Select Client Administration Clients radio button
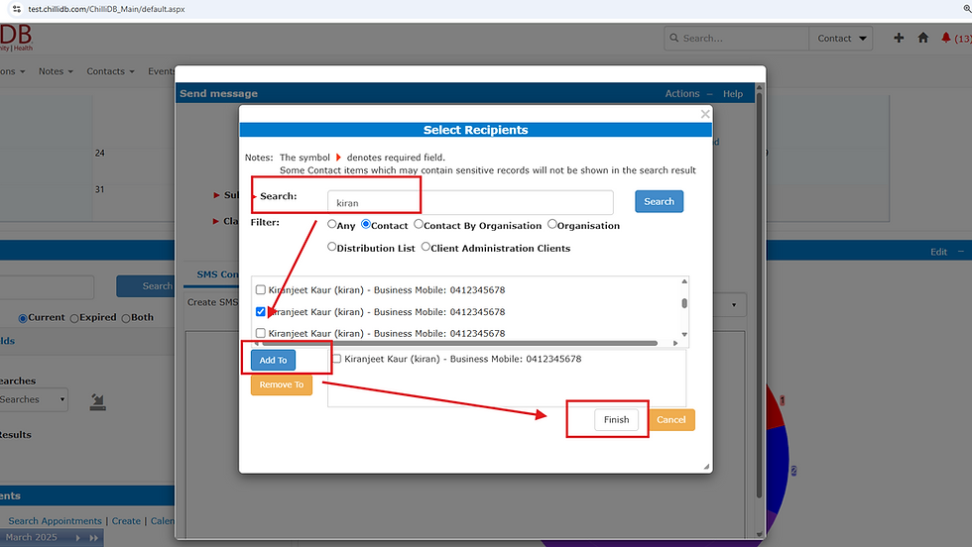 pos(425,247)
